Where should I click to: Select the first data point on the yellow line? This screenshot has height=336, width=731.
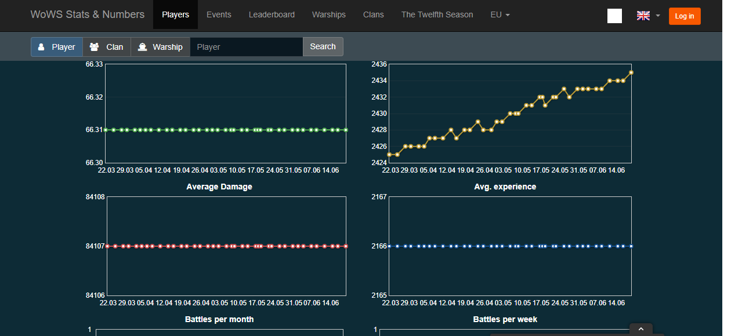pyautogui.click(x=389, y=155)
